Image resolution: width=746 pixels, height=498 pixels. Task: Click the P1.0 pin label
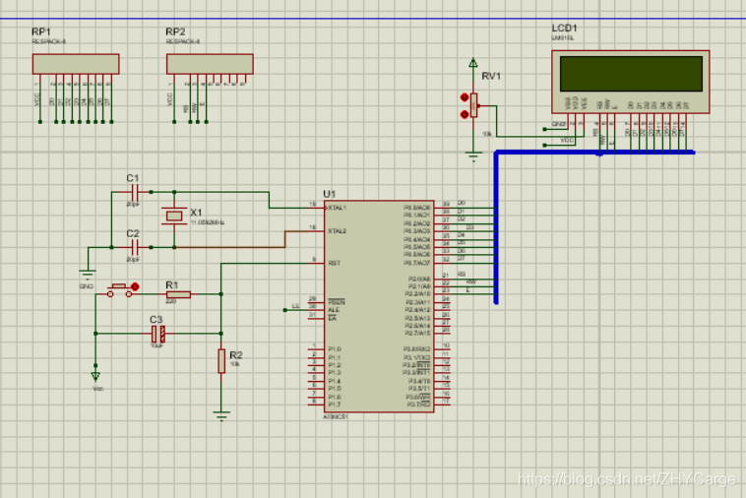point(335,349)
